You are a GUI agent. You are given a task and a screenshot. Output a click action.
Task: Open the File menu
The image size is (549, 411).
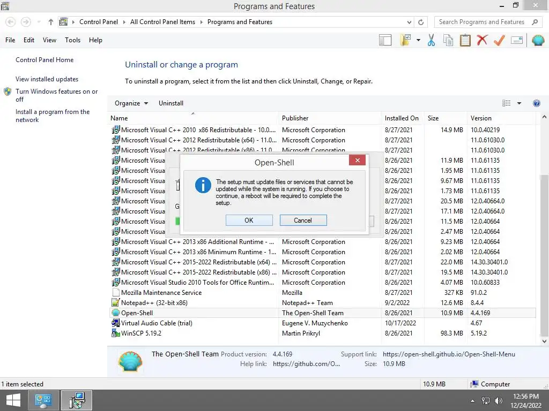click(10, 40)
